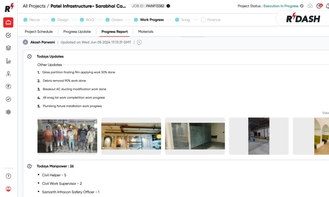Open the user profile icon at bottom-left
The width and height of the screenshot is (329, 197).
[8, 189]
